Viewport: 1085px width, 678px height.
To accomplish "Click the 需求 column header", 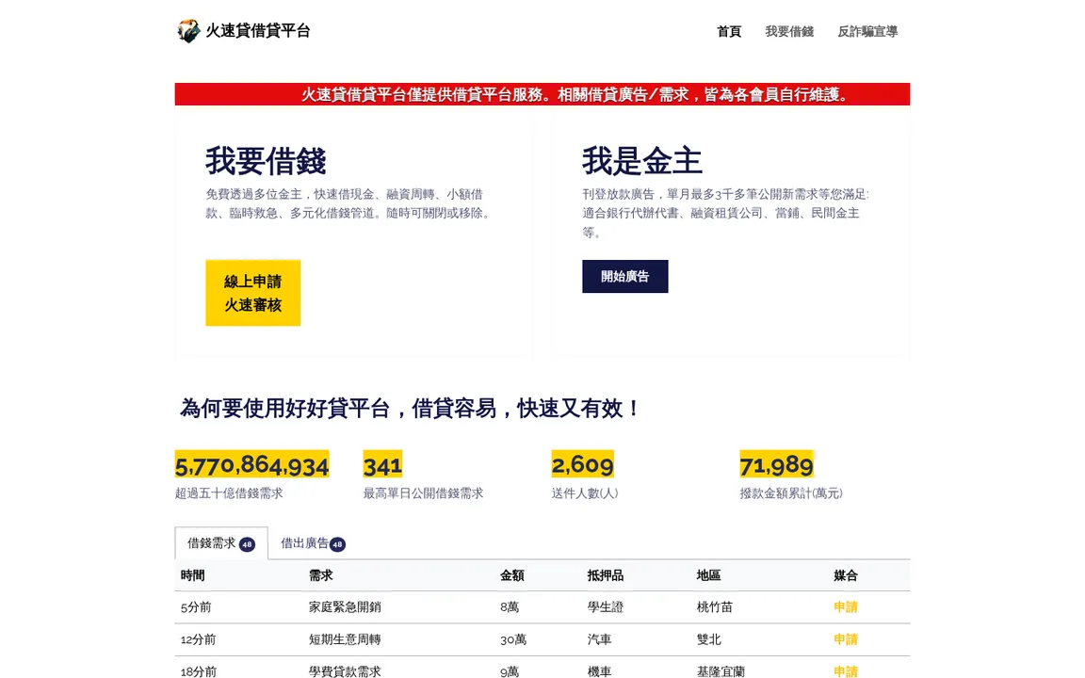I will pos(320,575).
